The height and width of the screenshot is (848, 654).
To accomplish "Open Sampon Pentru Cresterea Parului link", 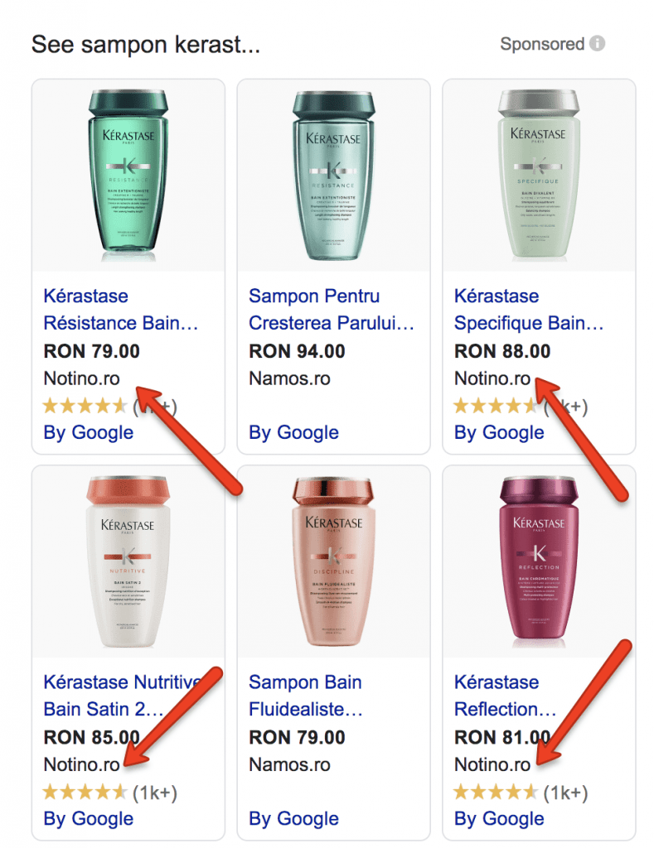I will (x=331, y=310).
